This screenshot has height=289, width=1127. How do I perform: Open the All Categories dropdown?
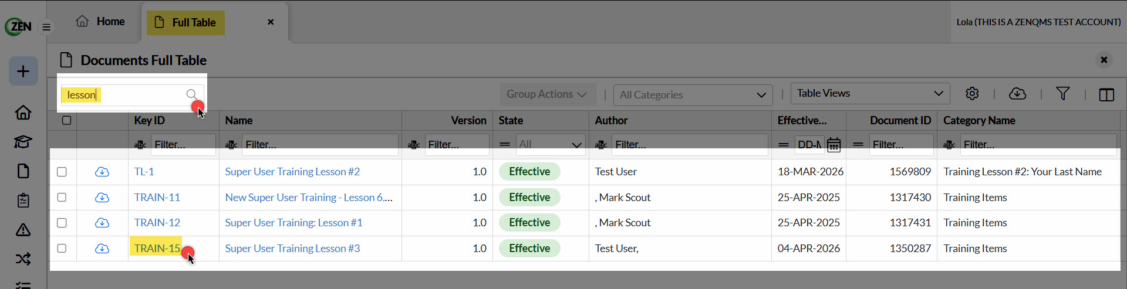(693, 95)
